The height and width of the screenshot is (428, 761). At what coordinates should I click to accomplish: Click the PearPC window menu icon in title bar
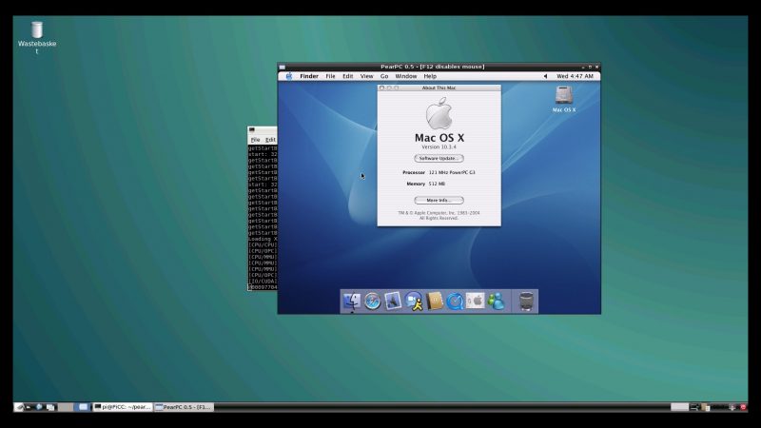pos(283,68)
